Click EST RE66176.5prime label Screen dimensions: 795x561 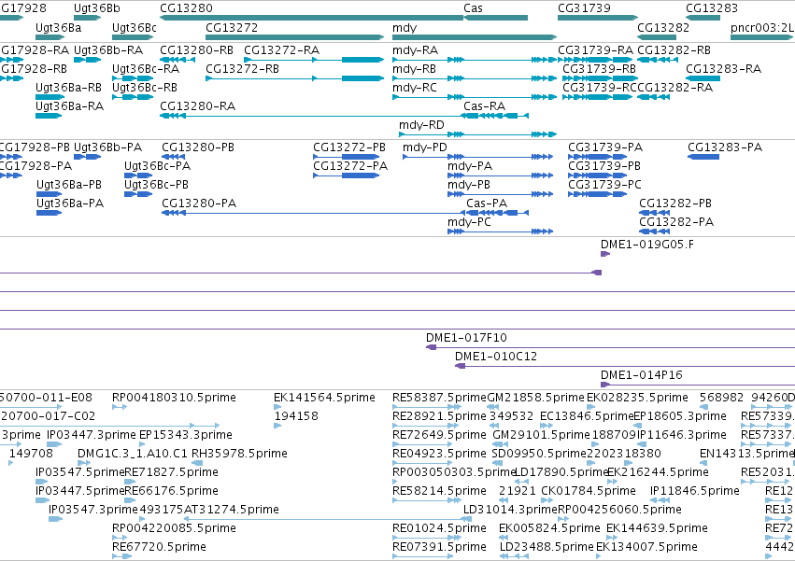(x=171, y=491)
